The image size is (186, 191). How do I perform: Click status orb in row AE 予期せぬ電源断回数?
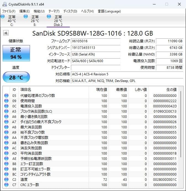pos(6,158)
